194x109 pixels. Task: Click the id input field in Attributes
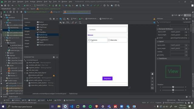pos(179,26)
